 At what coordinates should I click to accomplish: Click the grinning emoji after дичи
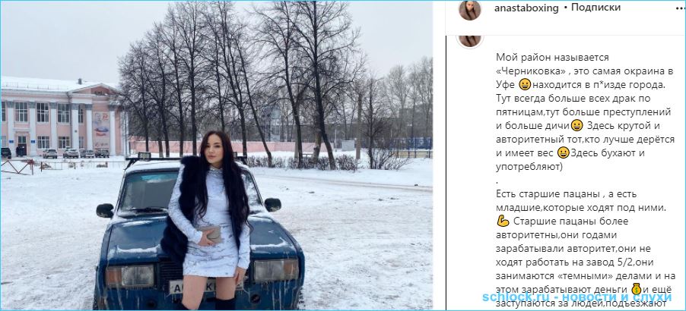coord(577,126)
